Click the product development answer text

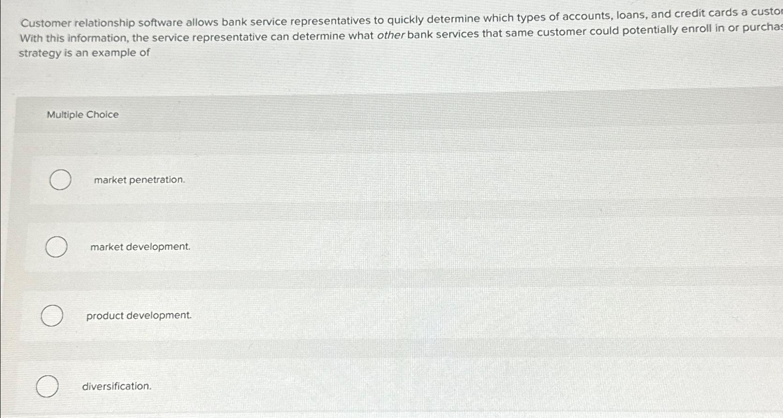tap(139, 315)
